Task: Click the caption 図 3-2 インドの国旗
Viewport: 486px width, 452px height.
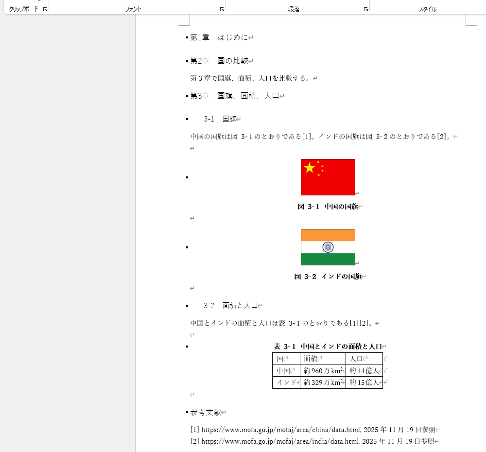Action: pos(329,277)
